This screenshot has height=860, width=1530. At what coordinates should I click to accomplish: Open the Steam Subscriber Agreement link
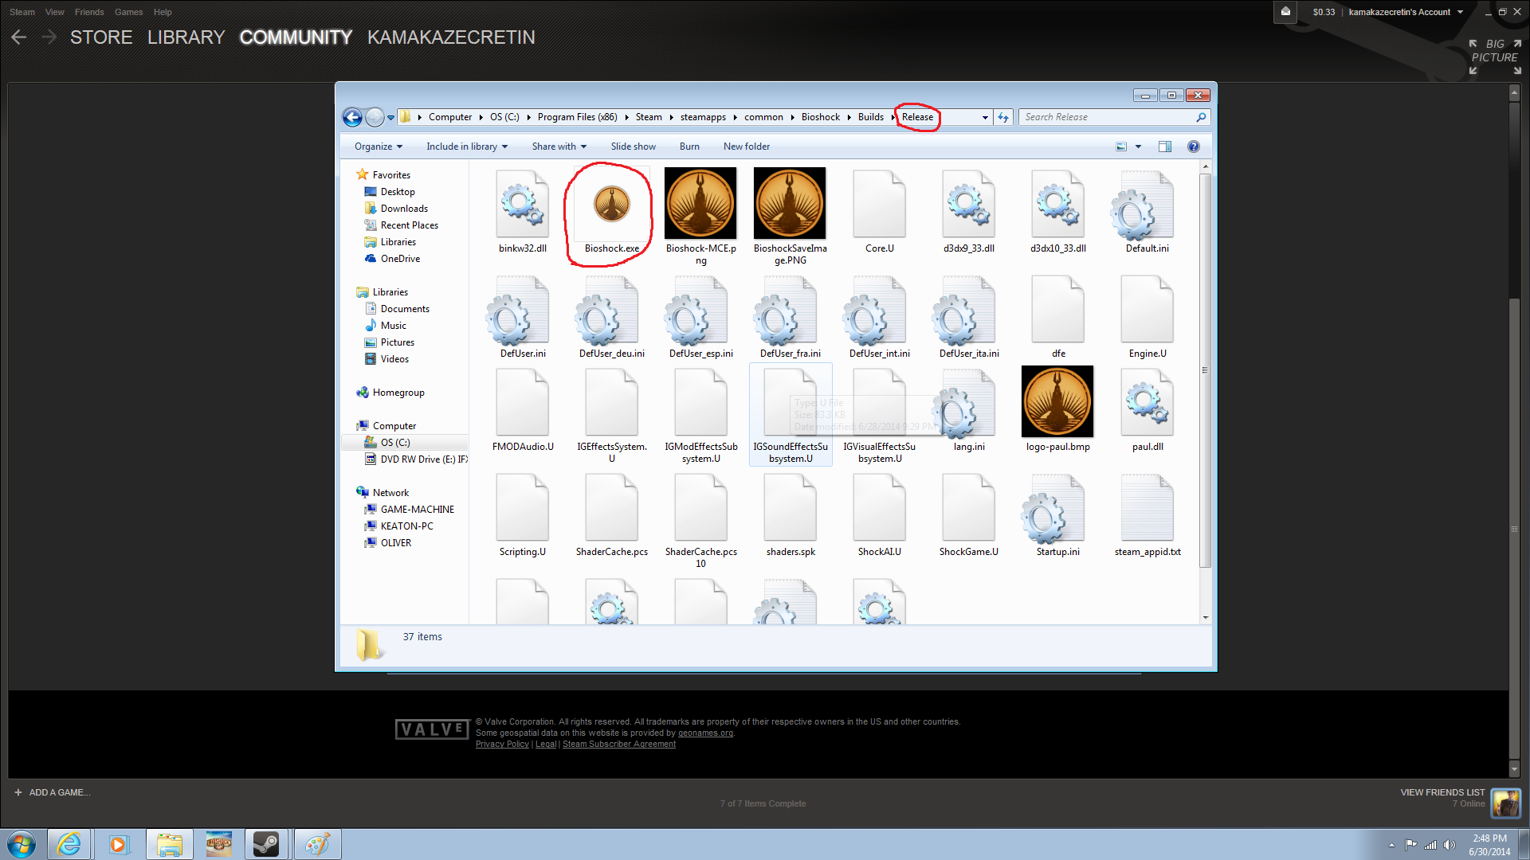click(618, 745)
